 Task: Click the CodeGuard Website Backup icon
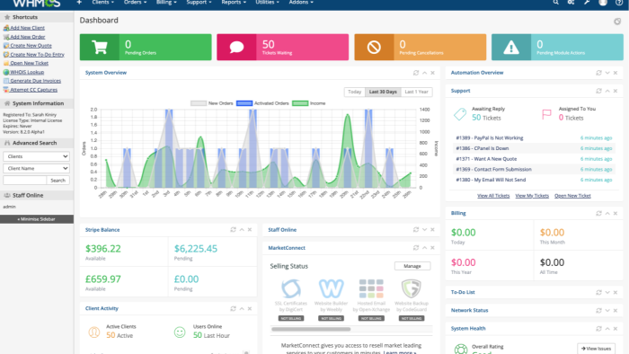pyautogui.click(x=412, y=288)
